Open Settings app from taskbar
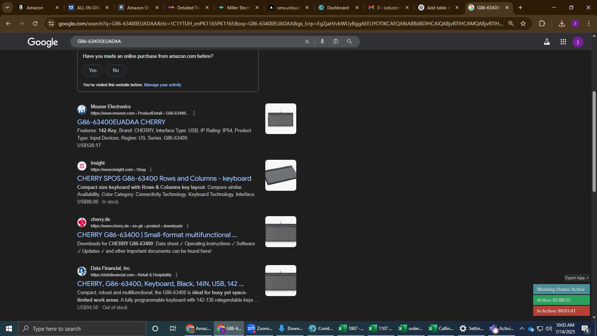Viewport: 597px width, 336px height. point(472,329)
